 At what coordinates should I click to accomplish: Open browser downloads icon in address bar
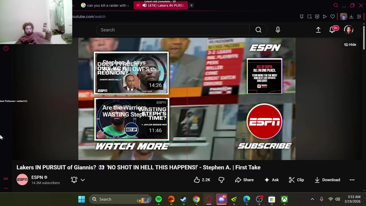[x=351, y=17]
